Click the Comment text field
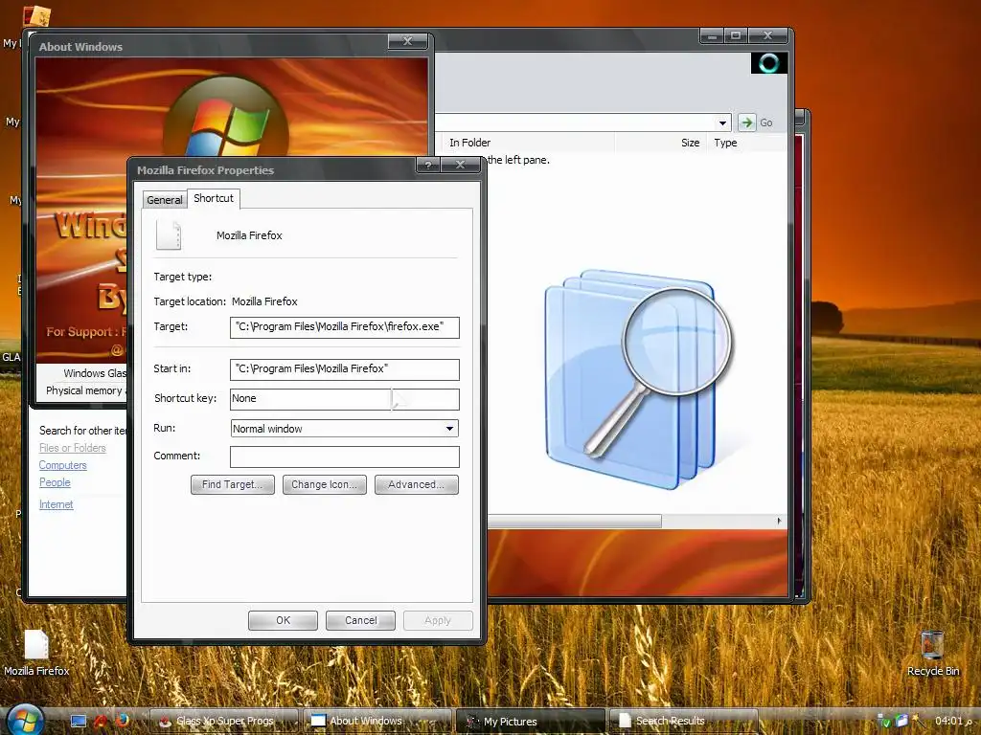981x735 pixels. click(x=344, y=457)
